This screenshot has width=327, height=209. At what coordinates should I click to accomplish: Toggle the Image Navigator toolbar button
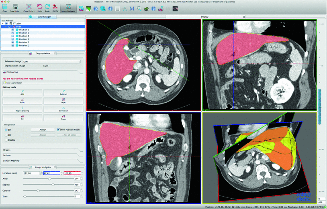click(x=68, y=8)
